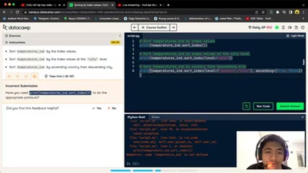Go to previous exercise with left arrow

(135, 27)
